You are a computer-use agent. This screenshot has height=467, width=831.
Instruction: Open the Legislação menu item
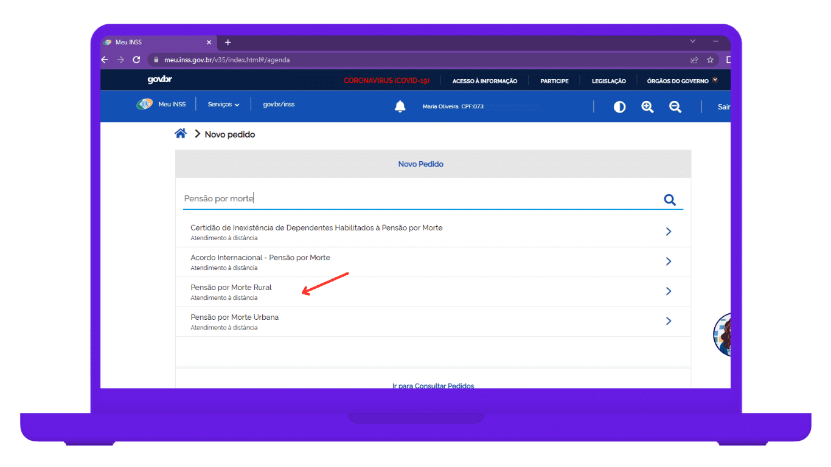coord(608,81)
